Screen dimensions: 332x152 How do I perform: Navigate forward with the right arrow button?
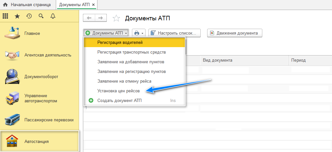pos(101,18)
